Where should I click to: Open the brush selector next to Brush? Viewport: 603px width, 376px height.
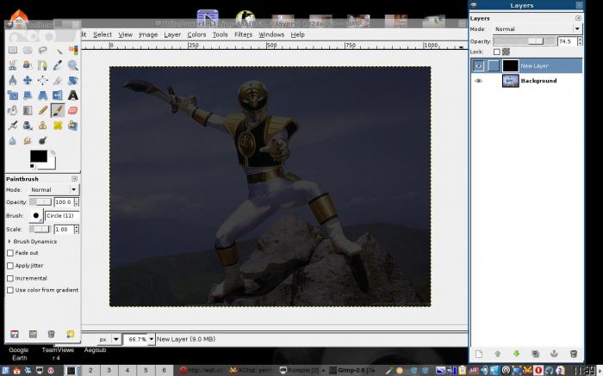(x=36, y=216)
